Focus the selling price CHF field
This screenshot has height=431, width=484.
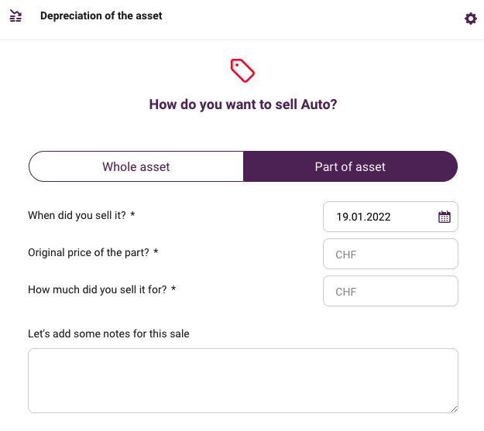tap(390, 291)
